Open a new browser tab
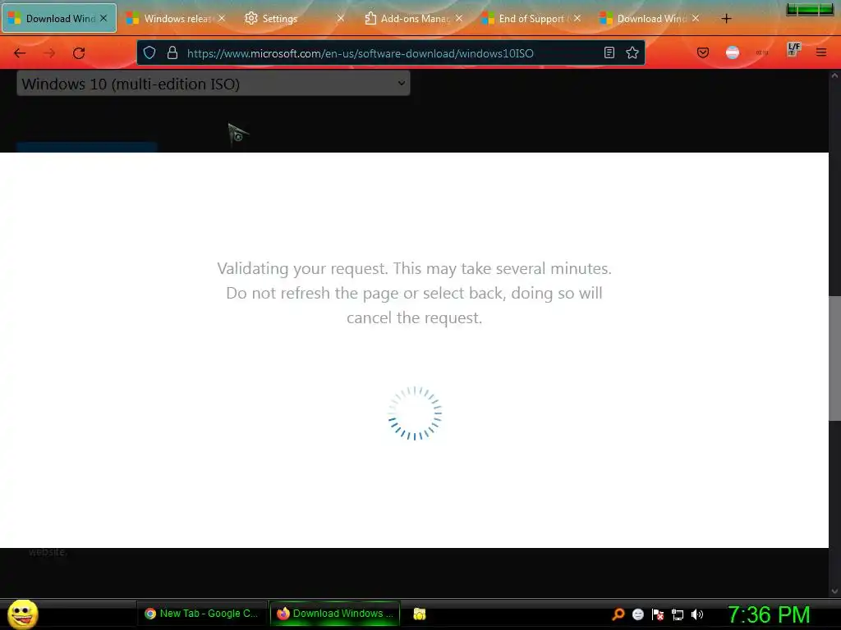 pyautogui.click(x=726, y=19)
